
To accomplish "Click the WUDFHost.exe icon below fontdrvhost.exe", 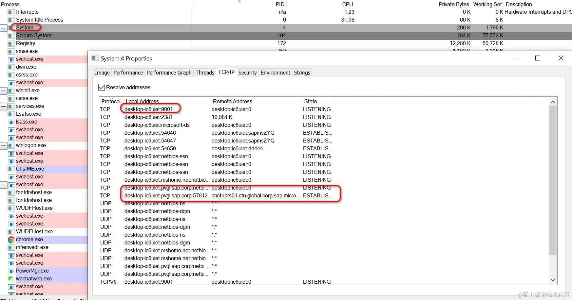I will click(x=11, y=208).
